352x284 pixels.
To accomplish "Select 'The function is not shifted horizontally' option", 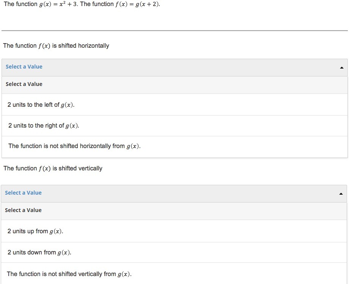I will coord(74,146).
